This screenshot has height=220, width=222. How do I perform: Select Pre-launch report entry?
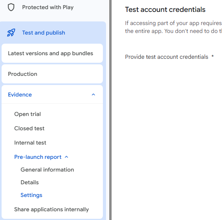coord(38,157)
